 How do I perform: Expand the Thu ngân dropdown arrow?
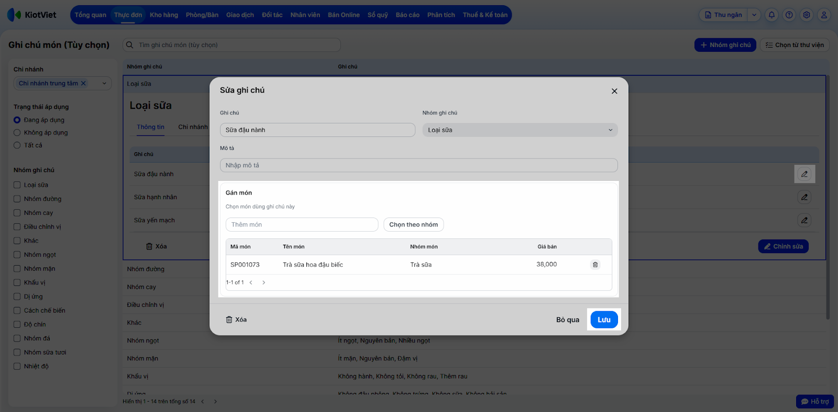click(754, 15)
